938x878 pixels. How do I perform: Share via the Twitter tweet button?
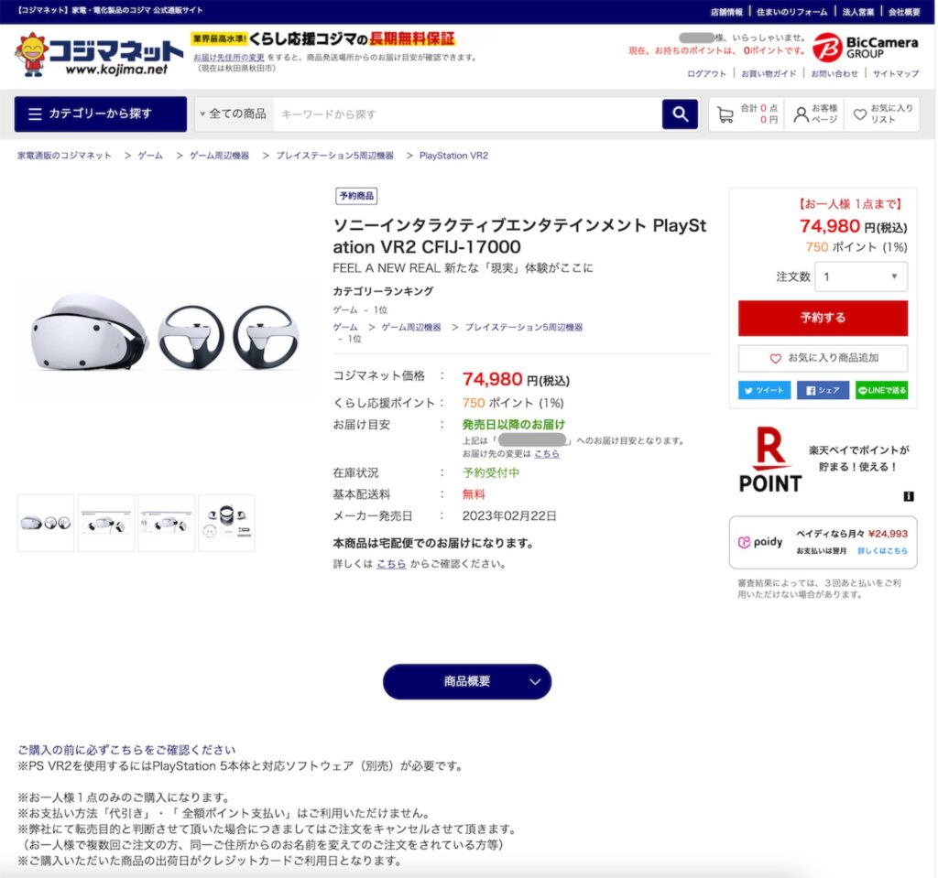pos(764,390)
